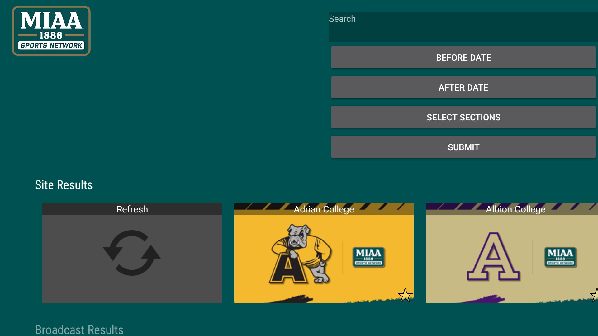This screenshot has width=598, height=336.
Task: Select the Site Results heading
Action: [64, 185]
